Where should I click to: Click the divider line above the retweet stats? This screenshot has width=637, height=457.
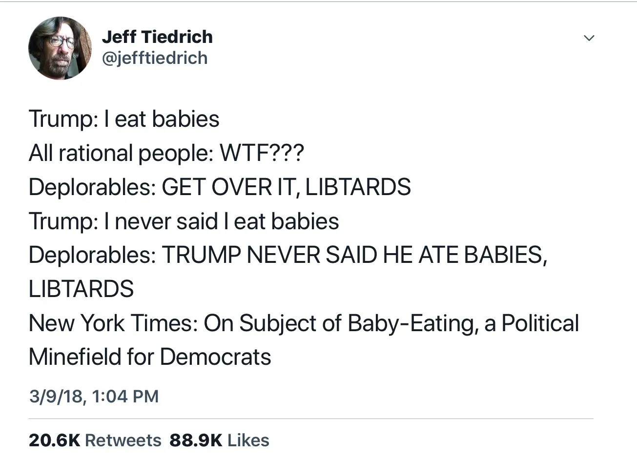click(x=310, y=418)
